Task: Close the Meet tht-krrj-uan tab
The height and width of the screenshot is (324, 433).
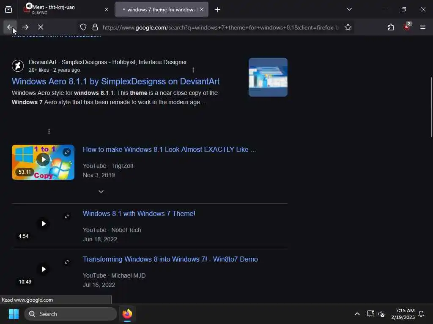Action: (x=107, y=9)
